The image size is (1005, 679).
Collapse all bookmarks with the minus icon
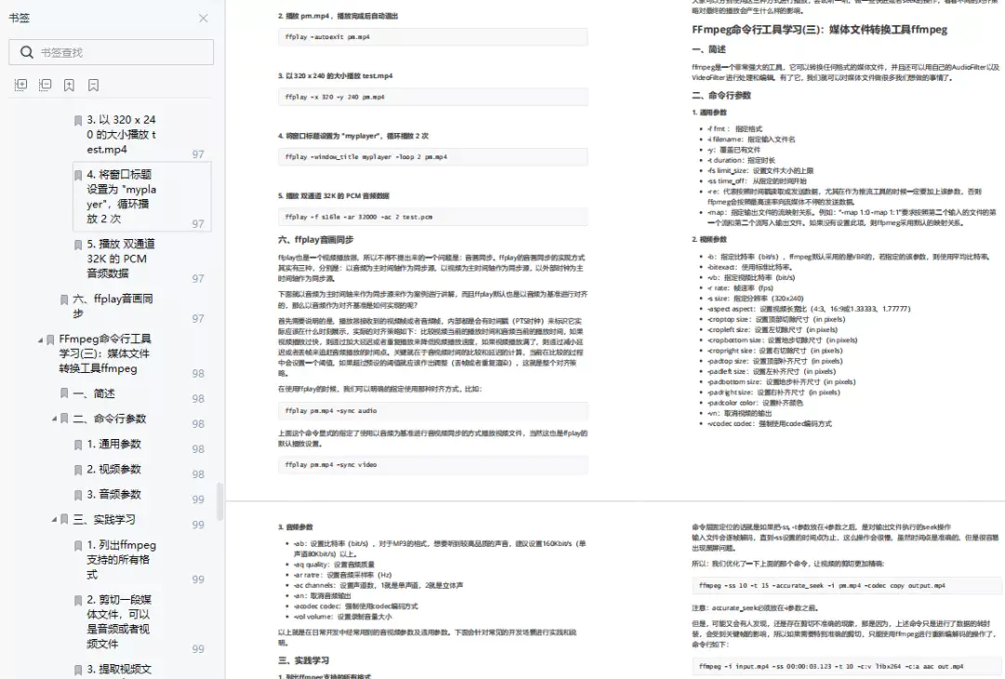pos(45,85)
